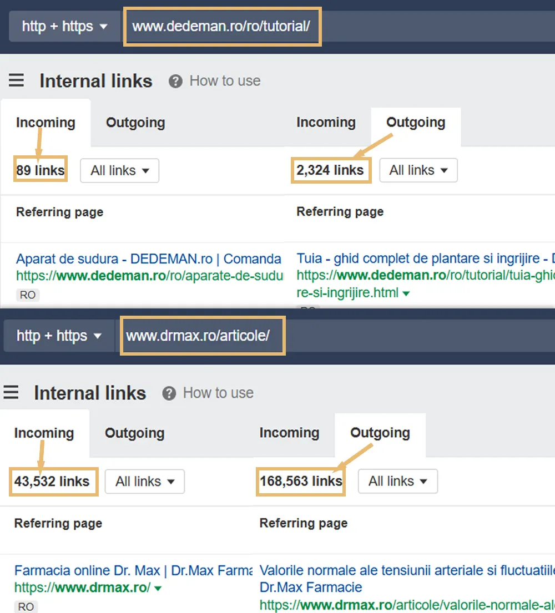
Task: Open the http + https protocol dropdown for drmax
Action: 59,336
